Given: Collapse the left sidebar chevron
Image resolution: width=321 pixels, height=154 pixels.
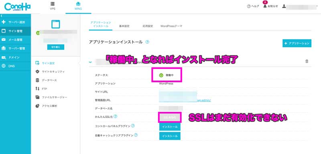Looking at the screenshot, I should [1, 16].
